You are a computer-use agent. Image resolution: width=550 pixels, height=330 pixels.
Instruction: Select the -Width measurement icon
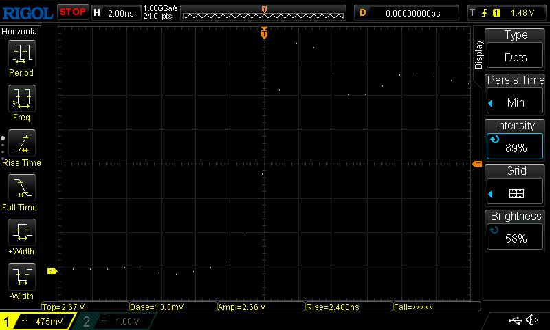[22, 276]
